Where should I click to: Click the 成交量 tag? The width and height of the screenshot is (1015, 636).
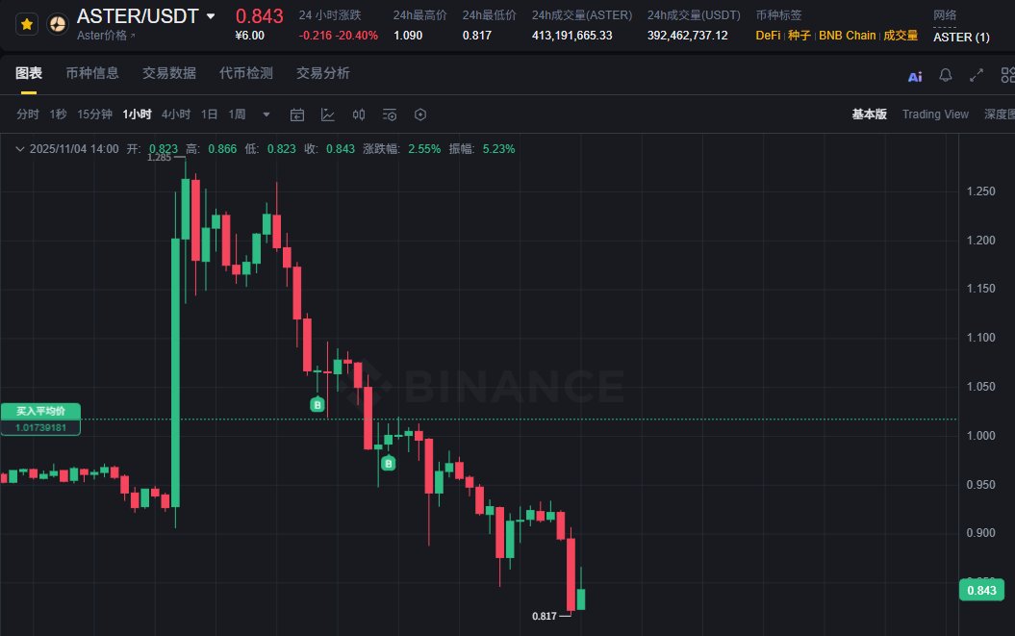click(x=901, y=36)
